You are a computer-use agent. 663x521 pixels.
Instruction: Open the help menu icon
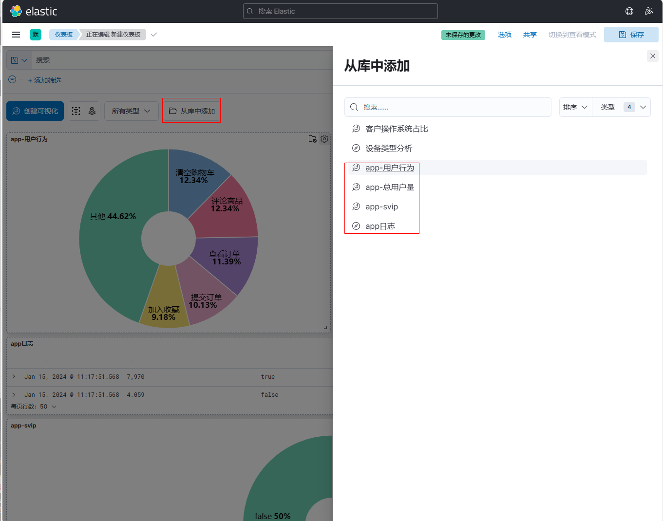click(x=629, y=11)
